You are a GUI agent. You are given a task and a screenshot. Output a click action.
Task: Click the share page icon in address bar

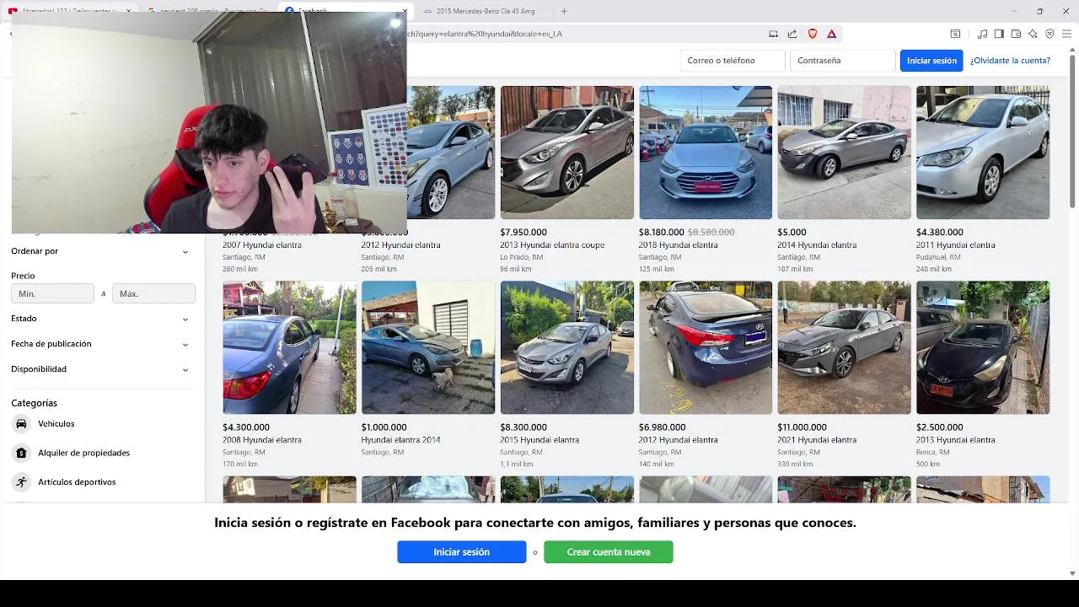[792, 34]
